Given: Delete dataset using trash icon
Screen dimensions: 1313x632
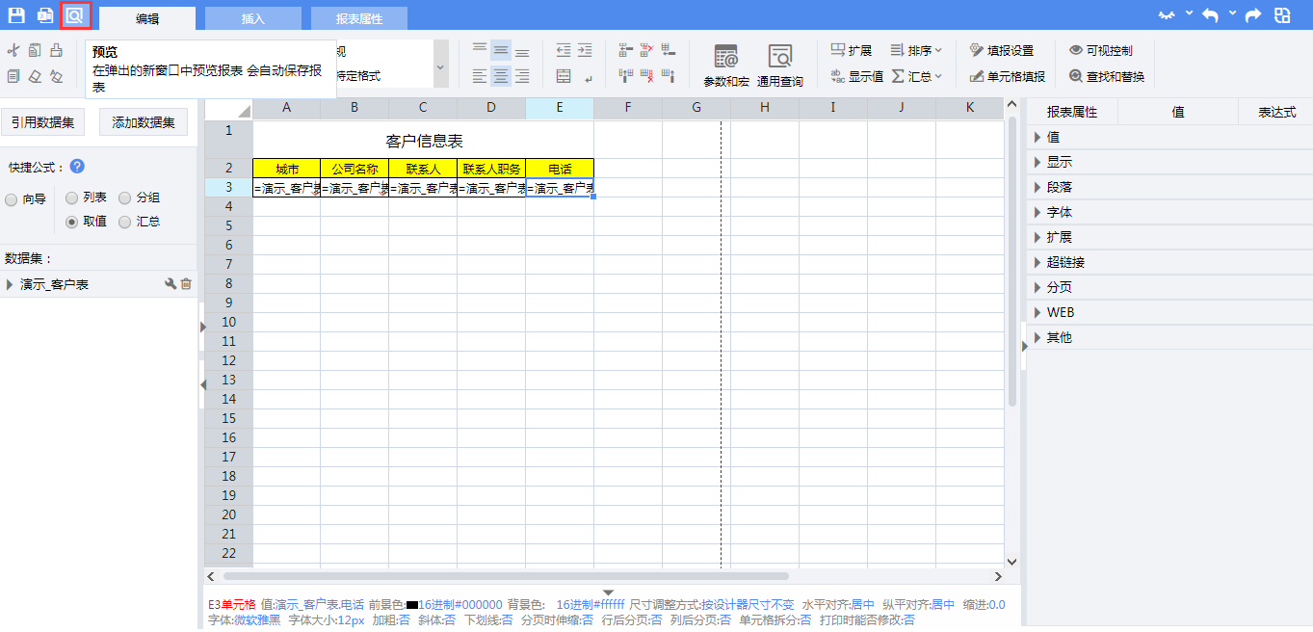Looking at the screenshot, I should coord(186,283).
